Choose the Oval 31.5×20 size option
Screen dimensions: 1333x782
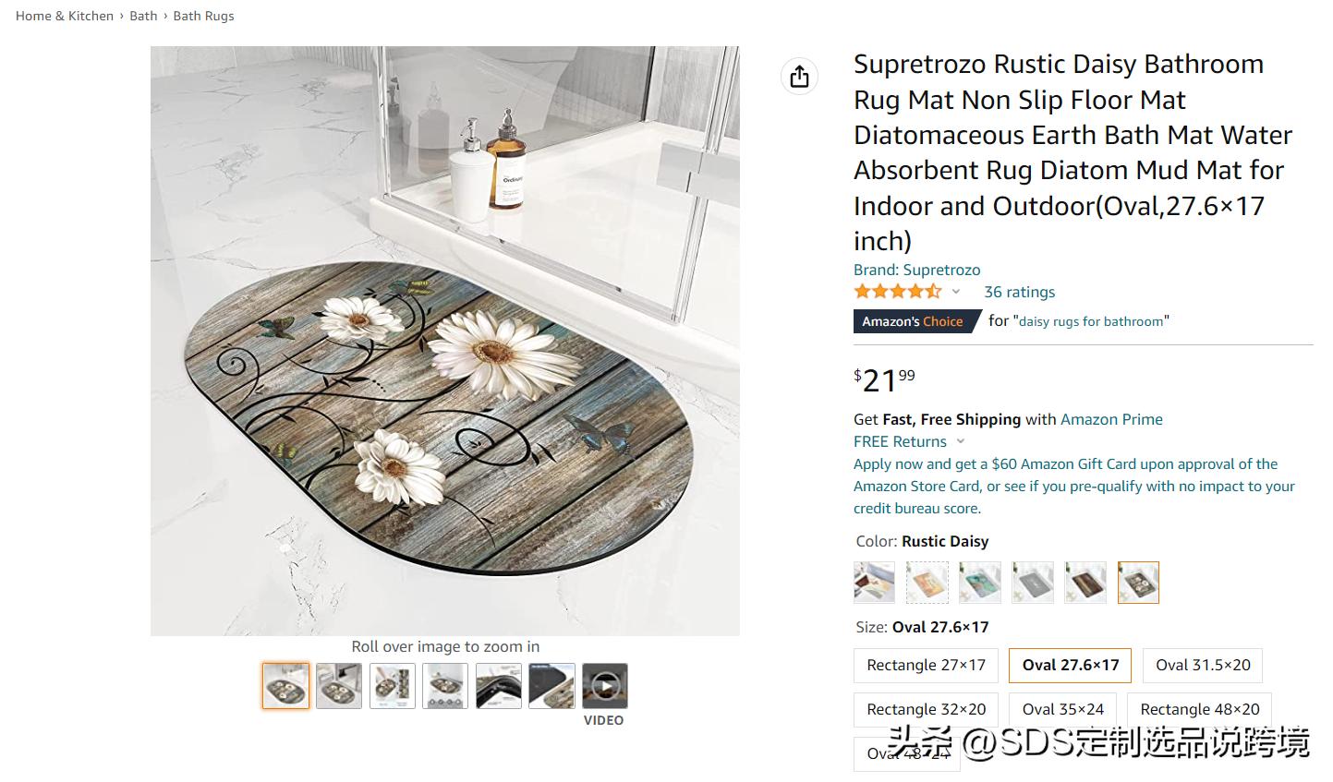(x=1203, y=665)
